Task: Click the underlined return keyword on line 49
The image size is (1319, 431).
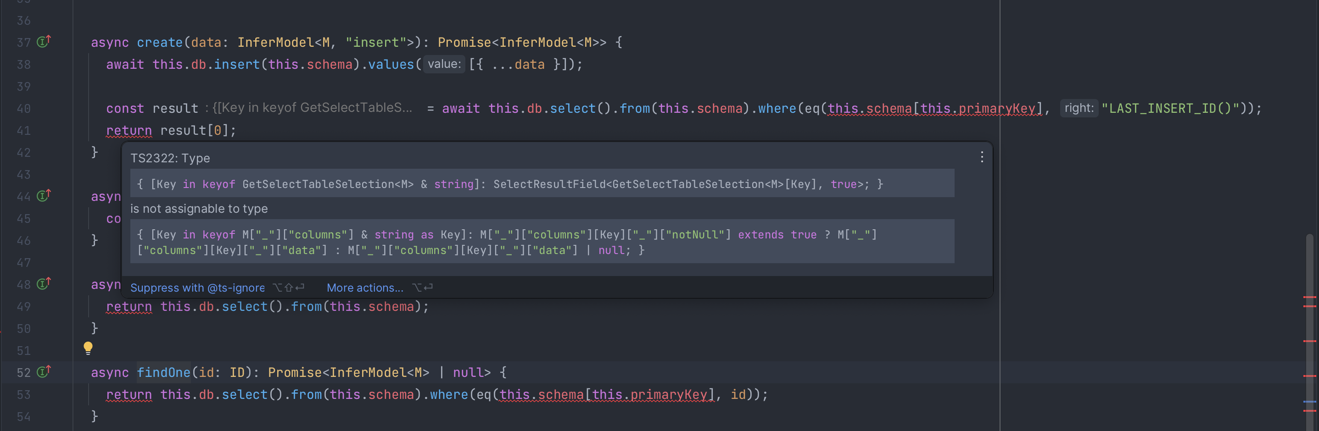Action: pos(129,306)
